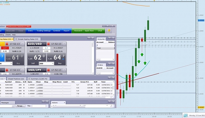Sell AUD/USD at 1.05 62
The height and width of the screenshot is (118, 205).
coord(37,59)
